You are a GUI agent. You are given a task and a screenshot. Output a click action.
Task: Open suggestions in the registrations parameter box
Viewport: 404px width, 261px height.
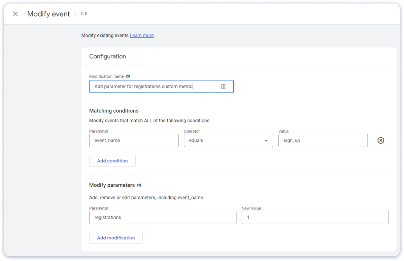click(163, 217)
